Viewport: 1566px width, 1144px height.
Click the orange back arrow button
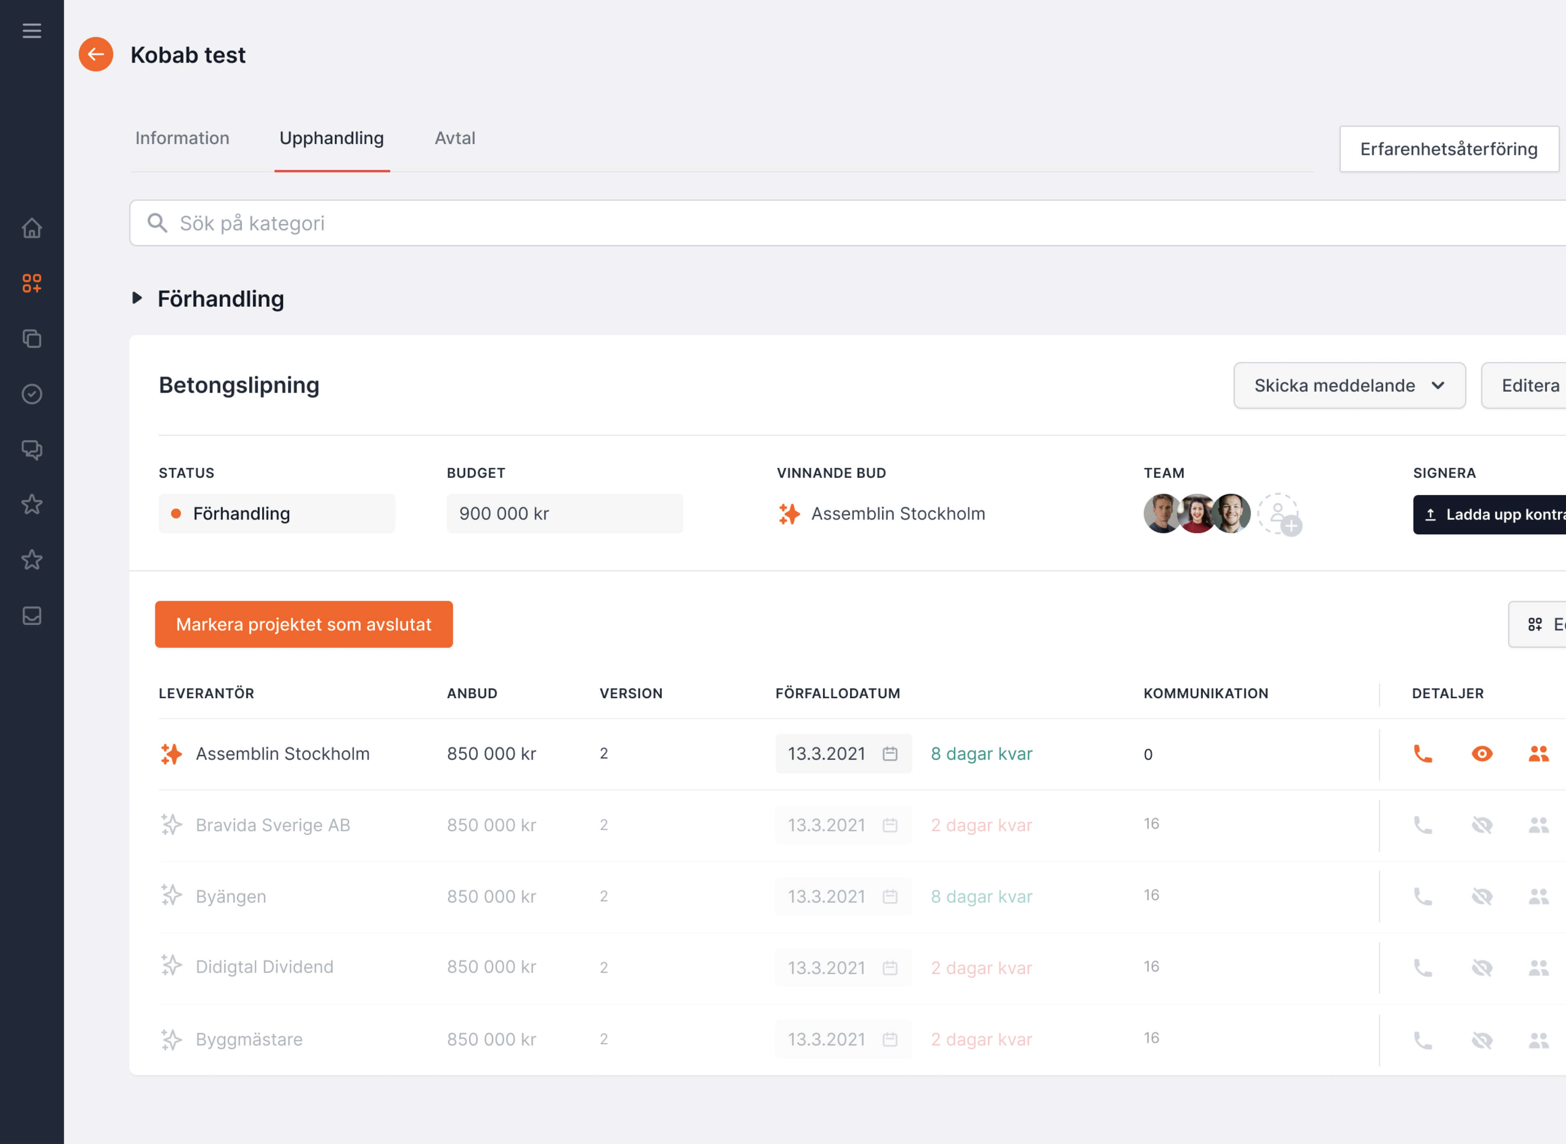[95, 54]
